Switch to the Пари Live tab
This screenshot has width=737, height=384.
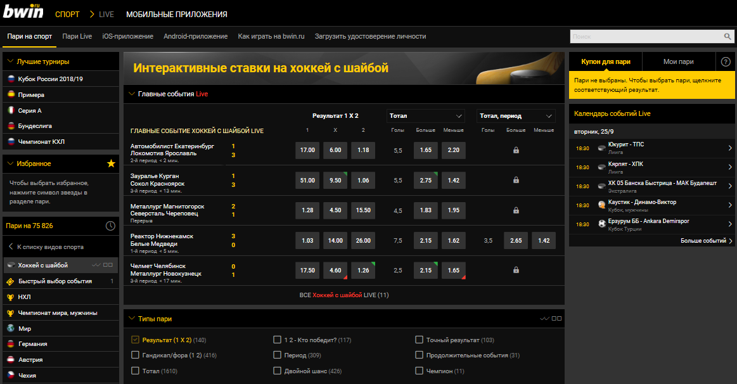[x=77, y=36]
